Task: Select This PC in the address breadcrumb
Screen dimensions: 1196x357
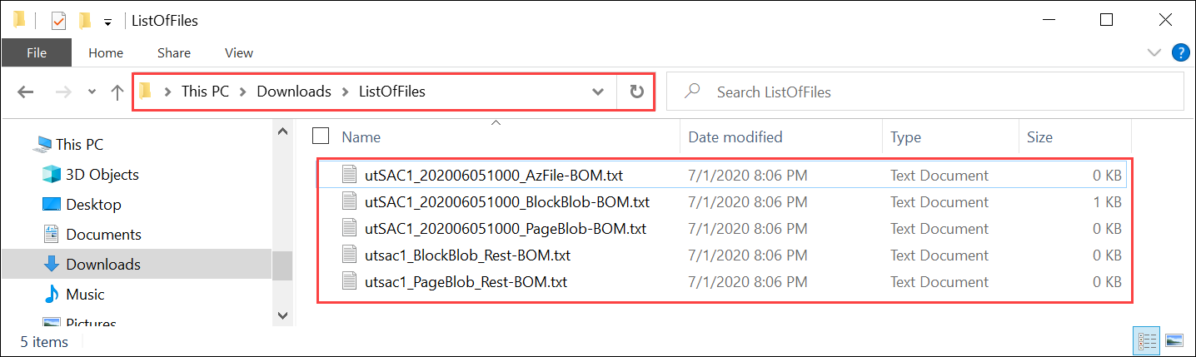Action: click(205, 92)
